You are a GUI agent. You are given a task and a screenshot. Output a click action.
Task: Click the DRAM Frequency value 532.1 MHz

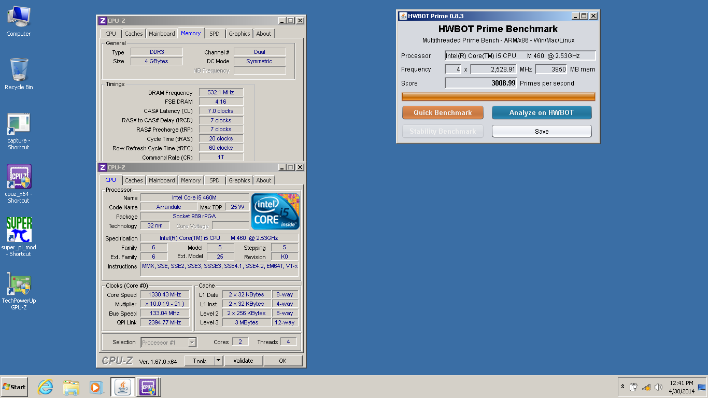pos(221,92)
